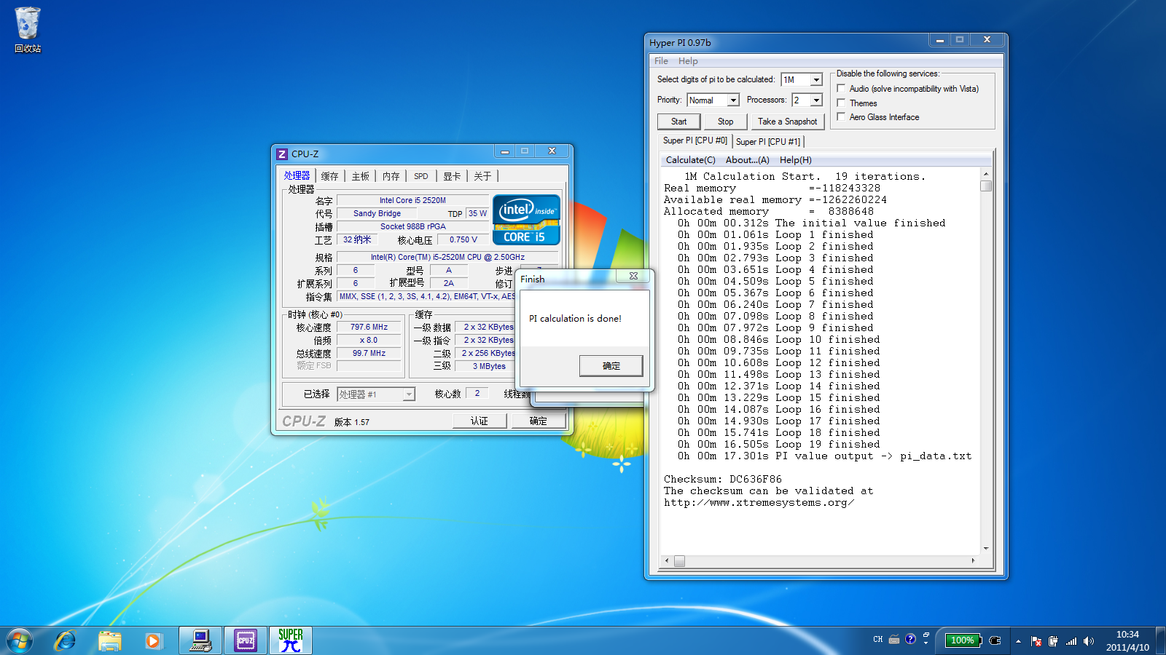The height and width of the screenshot is (655, 1166).
Task: Click the Hyper PI Start button
Action: tap(678, 122)
